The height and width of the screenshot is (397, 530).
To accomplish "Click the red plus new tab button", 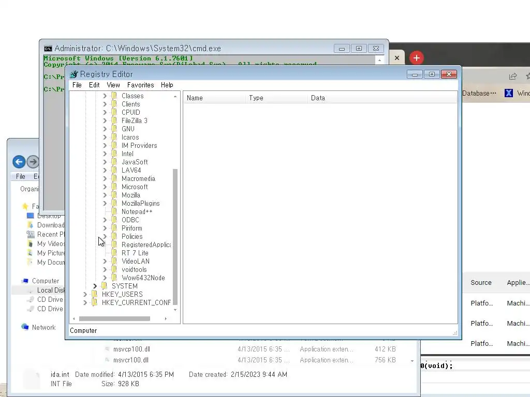I will (417, 58).
